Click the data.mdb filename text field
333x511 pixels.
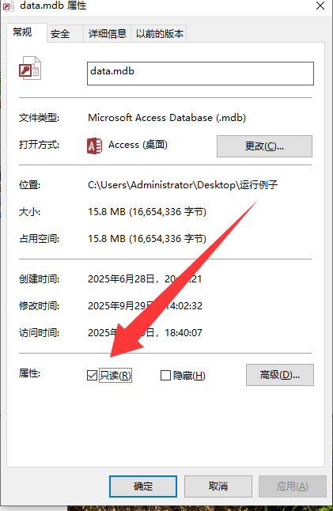pyautogui.click(x=200, y=74)
